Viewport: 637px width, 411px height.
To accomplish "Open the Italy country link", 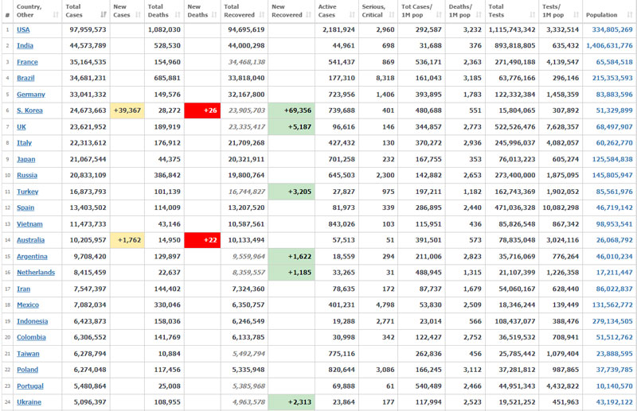I will (x=24, y=143).
